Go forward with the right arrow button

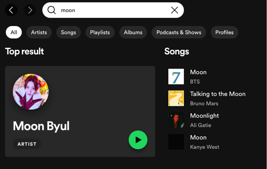tap(30, 10)
